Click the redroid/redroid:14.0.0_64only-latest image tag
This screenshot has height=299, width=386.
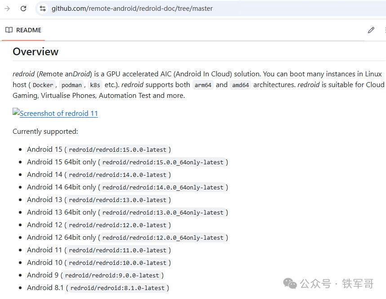tap(163, 188)
